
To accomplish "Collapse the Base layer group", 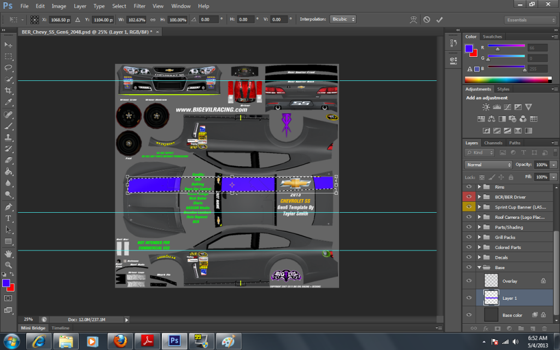I will (479, 267).
